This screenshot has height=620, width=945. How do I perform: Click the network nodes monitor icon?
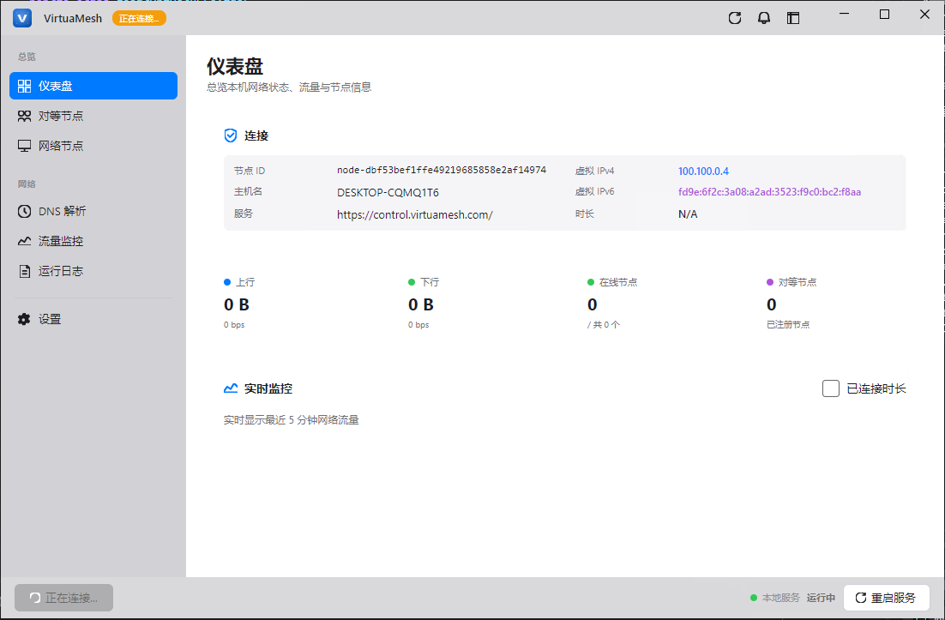coord(24,146)
